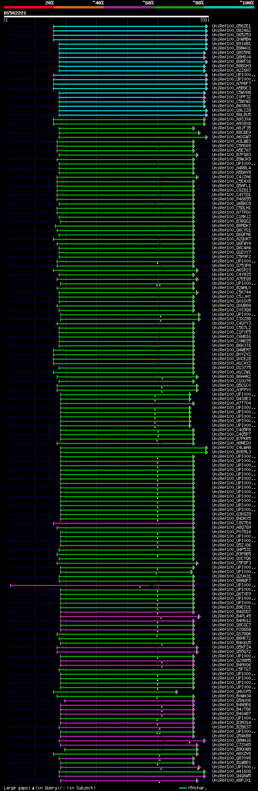Open hit UniRef100_O82462

(x=231, y=30)
